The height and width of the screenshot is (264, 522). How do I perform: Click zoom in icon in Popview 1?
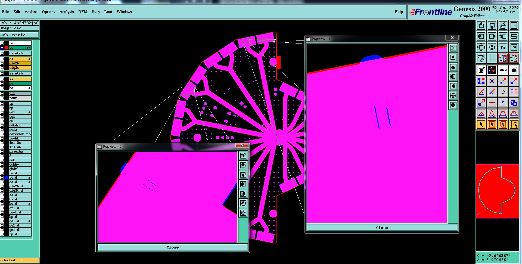tap(453, 96)
